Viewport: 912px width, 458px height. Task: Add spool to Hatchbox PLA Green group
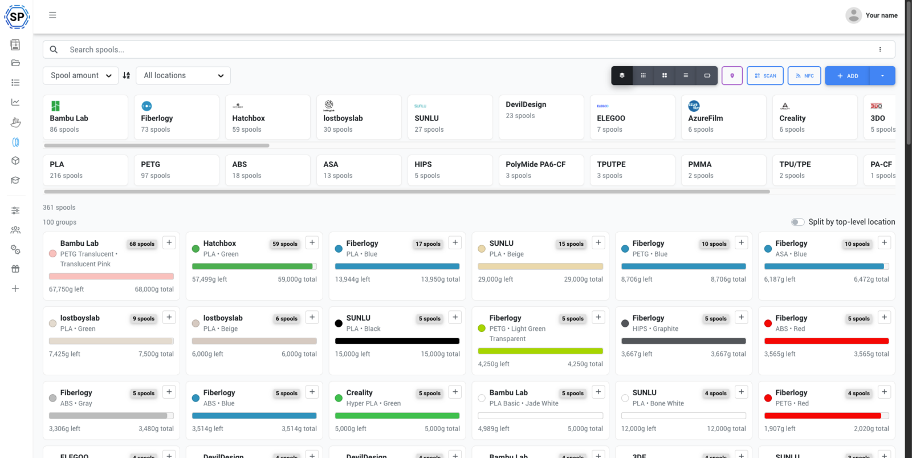[x=312, y=242]
